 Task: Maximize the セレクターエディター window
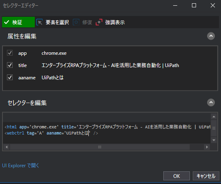click(x=194, y=5)
